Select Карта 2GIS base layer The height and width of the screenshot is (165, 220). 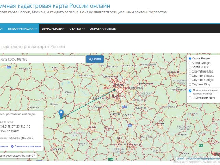click(x=190, y=67)
